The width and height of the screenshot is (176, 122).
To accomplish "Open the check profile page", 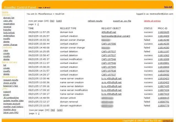I will (10, 83).
